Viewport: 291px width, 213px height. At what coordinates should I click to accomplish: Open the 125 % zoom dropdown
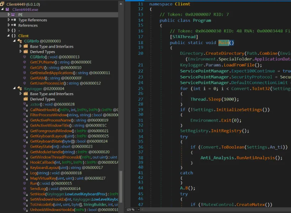(138, 210)
